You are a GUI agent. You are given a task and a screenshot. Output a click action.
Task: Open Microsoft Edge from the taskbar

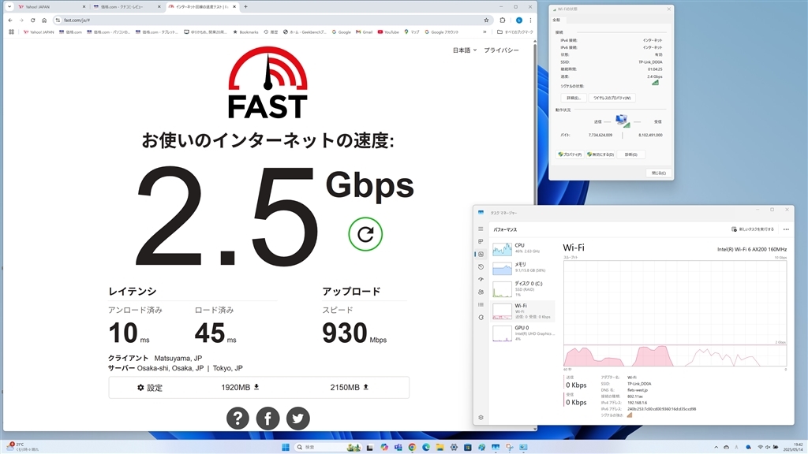click(x=426, y=448)
